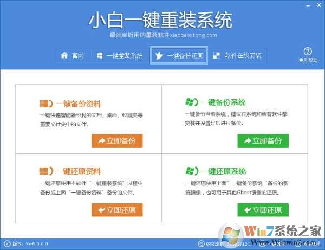
Task: Click the green icon next to 一键还原系统
Action: [192, 171]
